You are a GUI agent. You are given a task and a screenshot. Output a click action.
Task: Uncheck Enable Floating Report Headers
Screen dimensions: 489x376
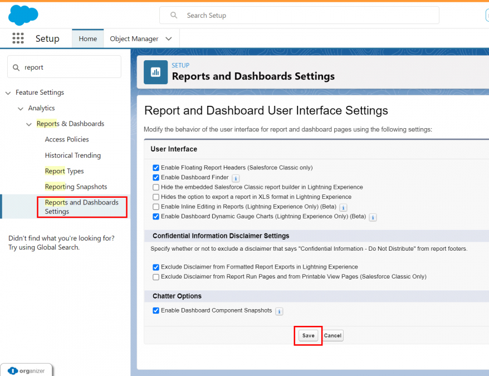156,168
